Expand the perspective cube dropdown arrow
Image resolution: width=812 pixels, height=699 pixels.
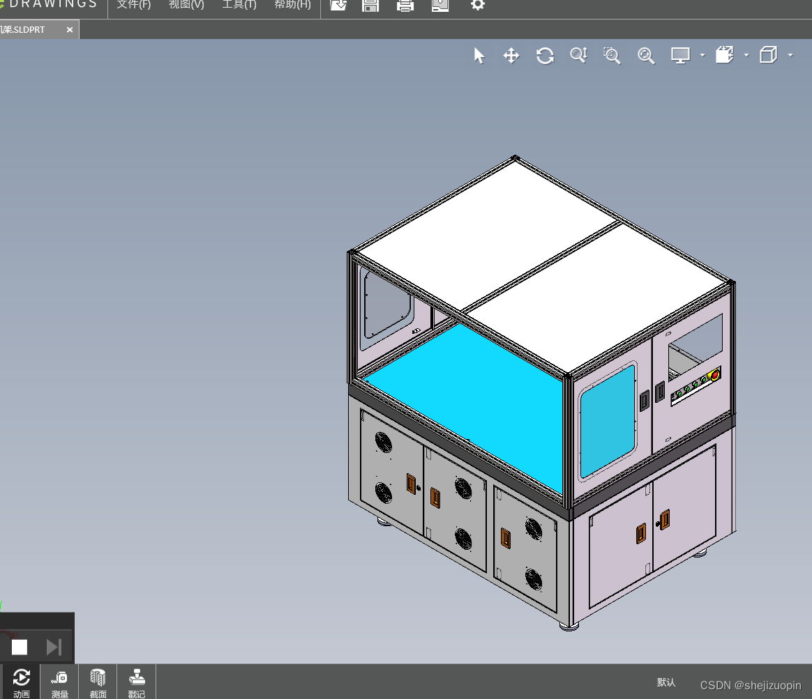pos(790,55)
